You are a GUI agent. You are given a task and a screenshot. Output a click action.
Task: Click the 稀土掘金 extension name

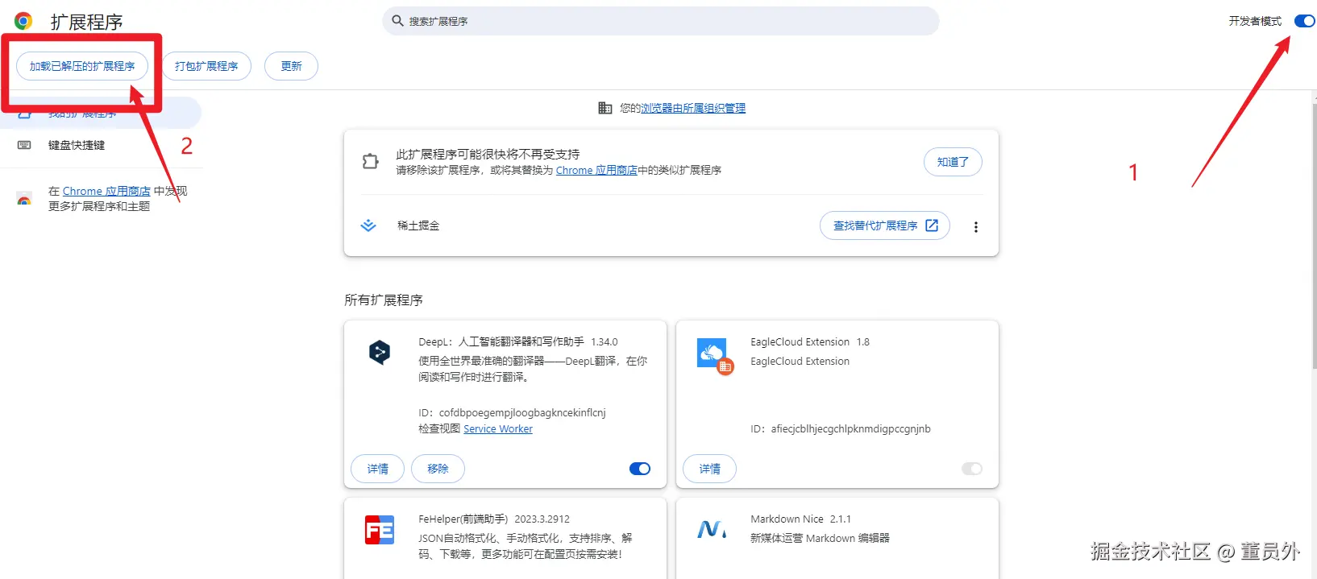(418, 225)
